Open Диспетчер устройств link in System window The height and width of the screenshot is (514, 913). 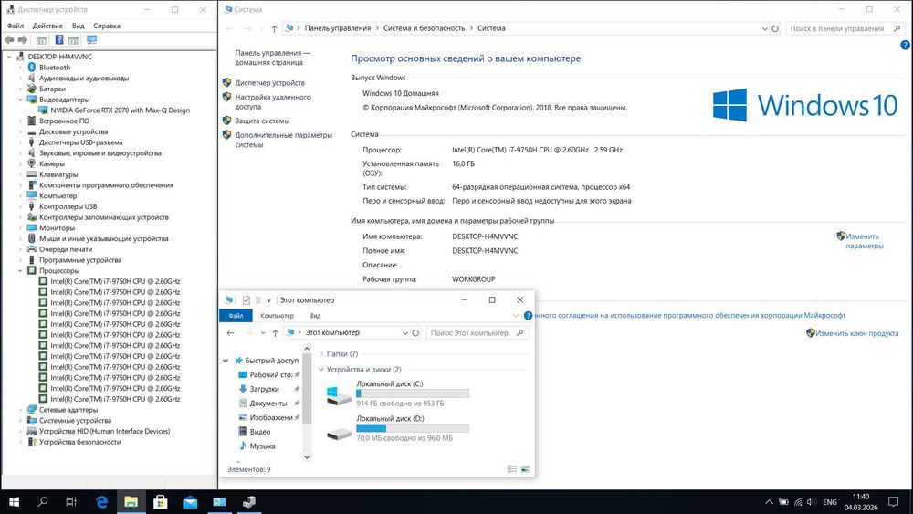coord(269,83)
